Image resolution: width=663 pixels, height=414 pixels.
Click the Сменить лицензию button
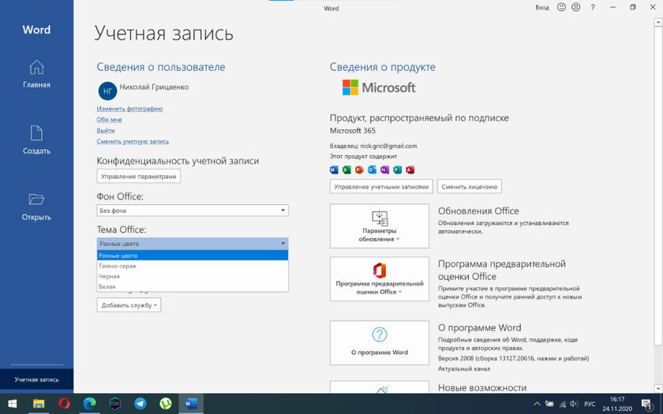coord(470,187)
